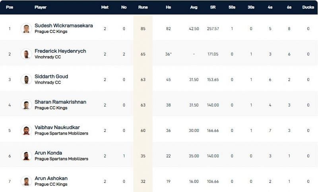318x192 pixels.
Task: Click the Ducks column header
Action: click(308, 7)
